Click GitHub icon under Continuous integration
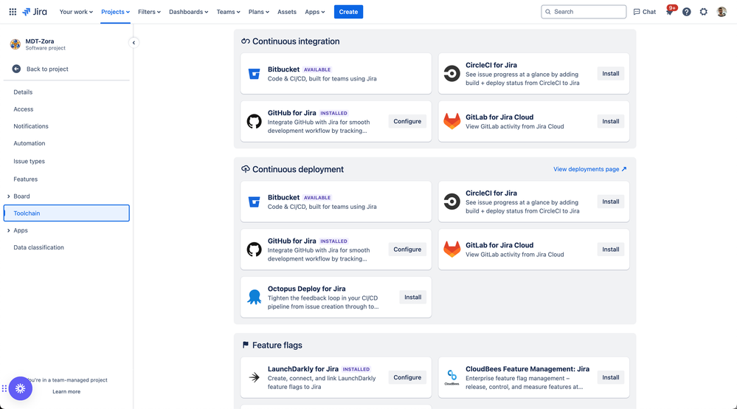 (x=255, y=121)
